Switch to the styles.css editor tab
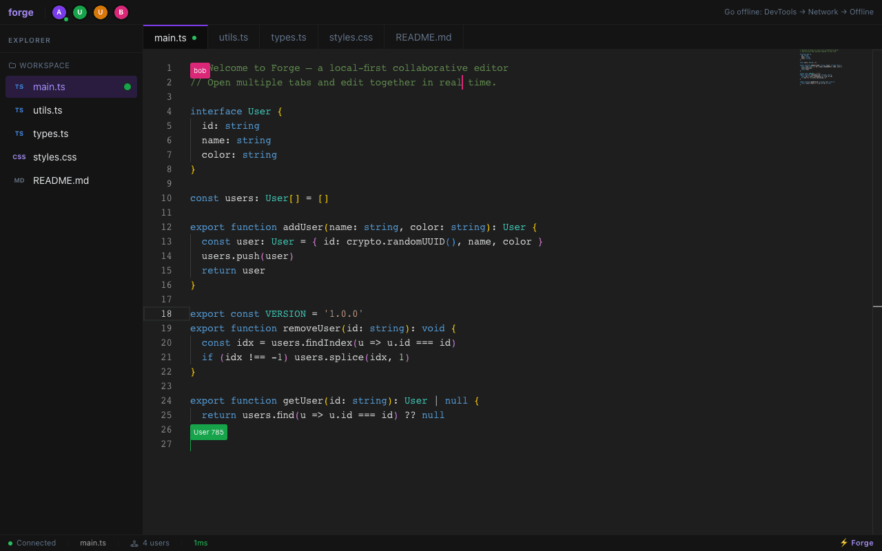 (351, 37)
